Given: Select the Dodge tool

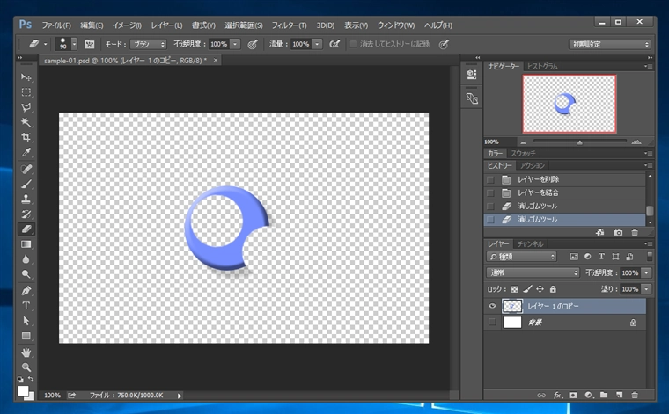Looking at the screenshot, I should (x=26, y=274).
